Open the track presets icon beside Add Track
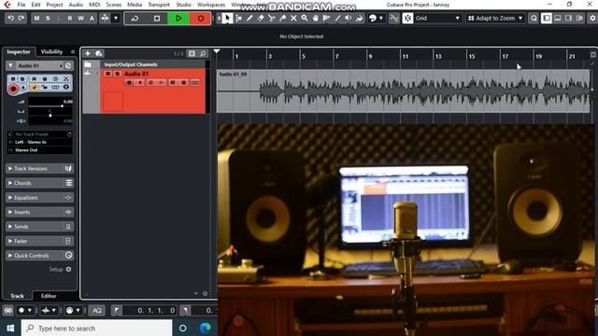This screenshot has width=598, height=336. click(99, 53)
